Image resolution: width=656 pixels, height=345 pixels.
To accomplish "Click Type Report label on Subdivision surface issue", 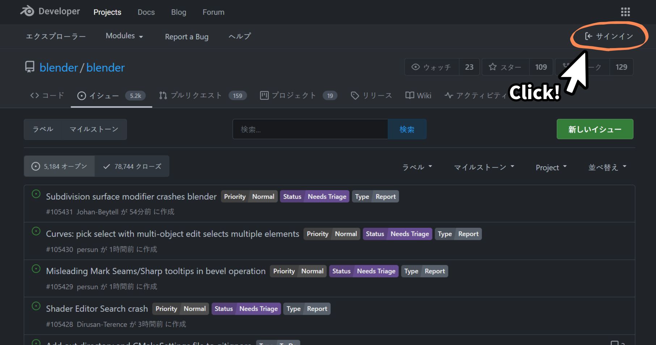I will tap(376, 196).
